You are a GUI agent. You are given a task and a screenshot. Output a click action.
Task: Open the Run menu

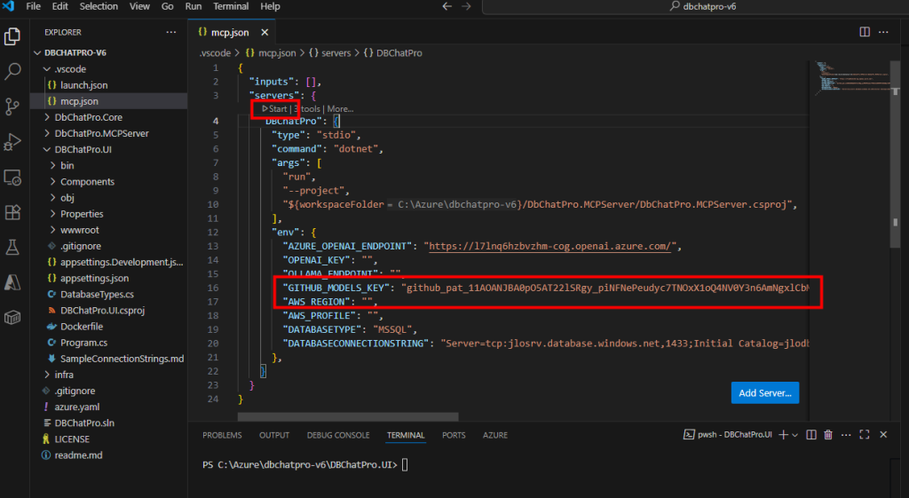(x=193, y=6)
